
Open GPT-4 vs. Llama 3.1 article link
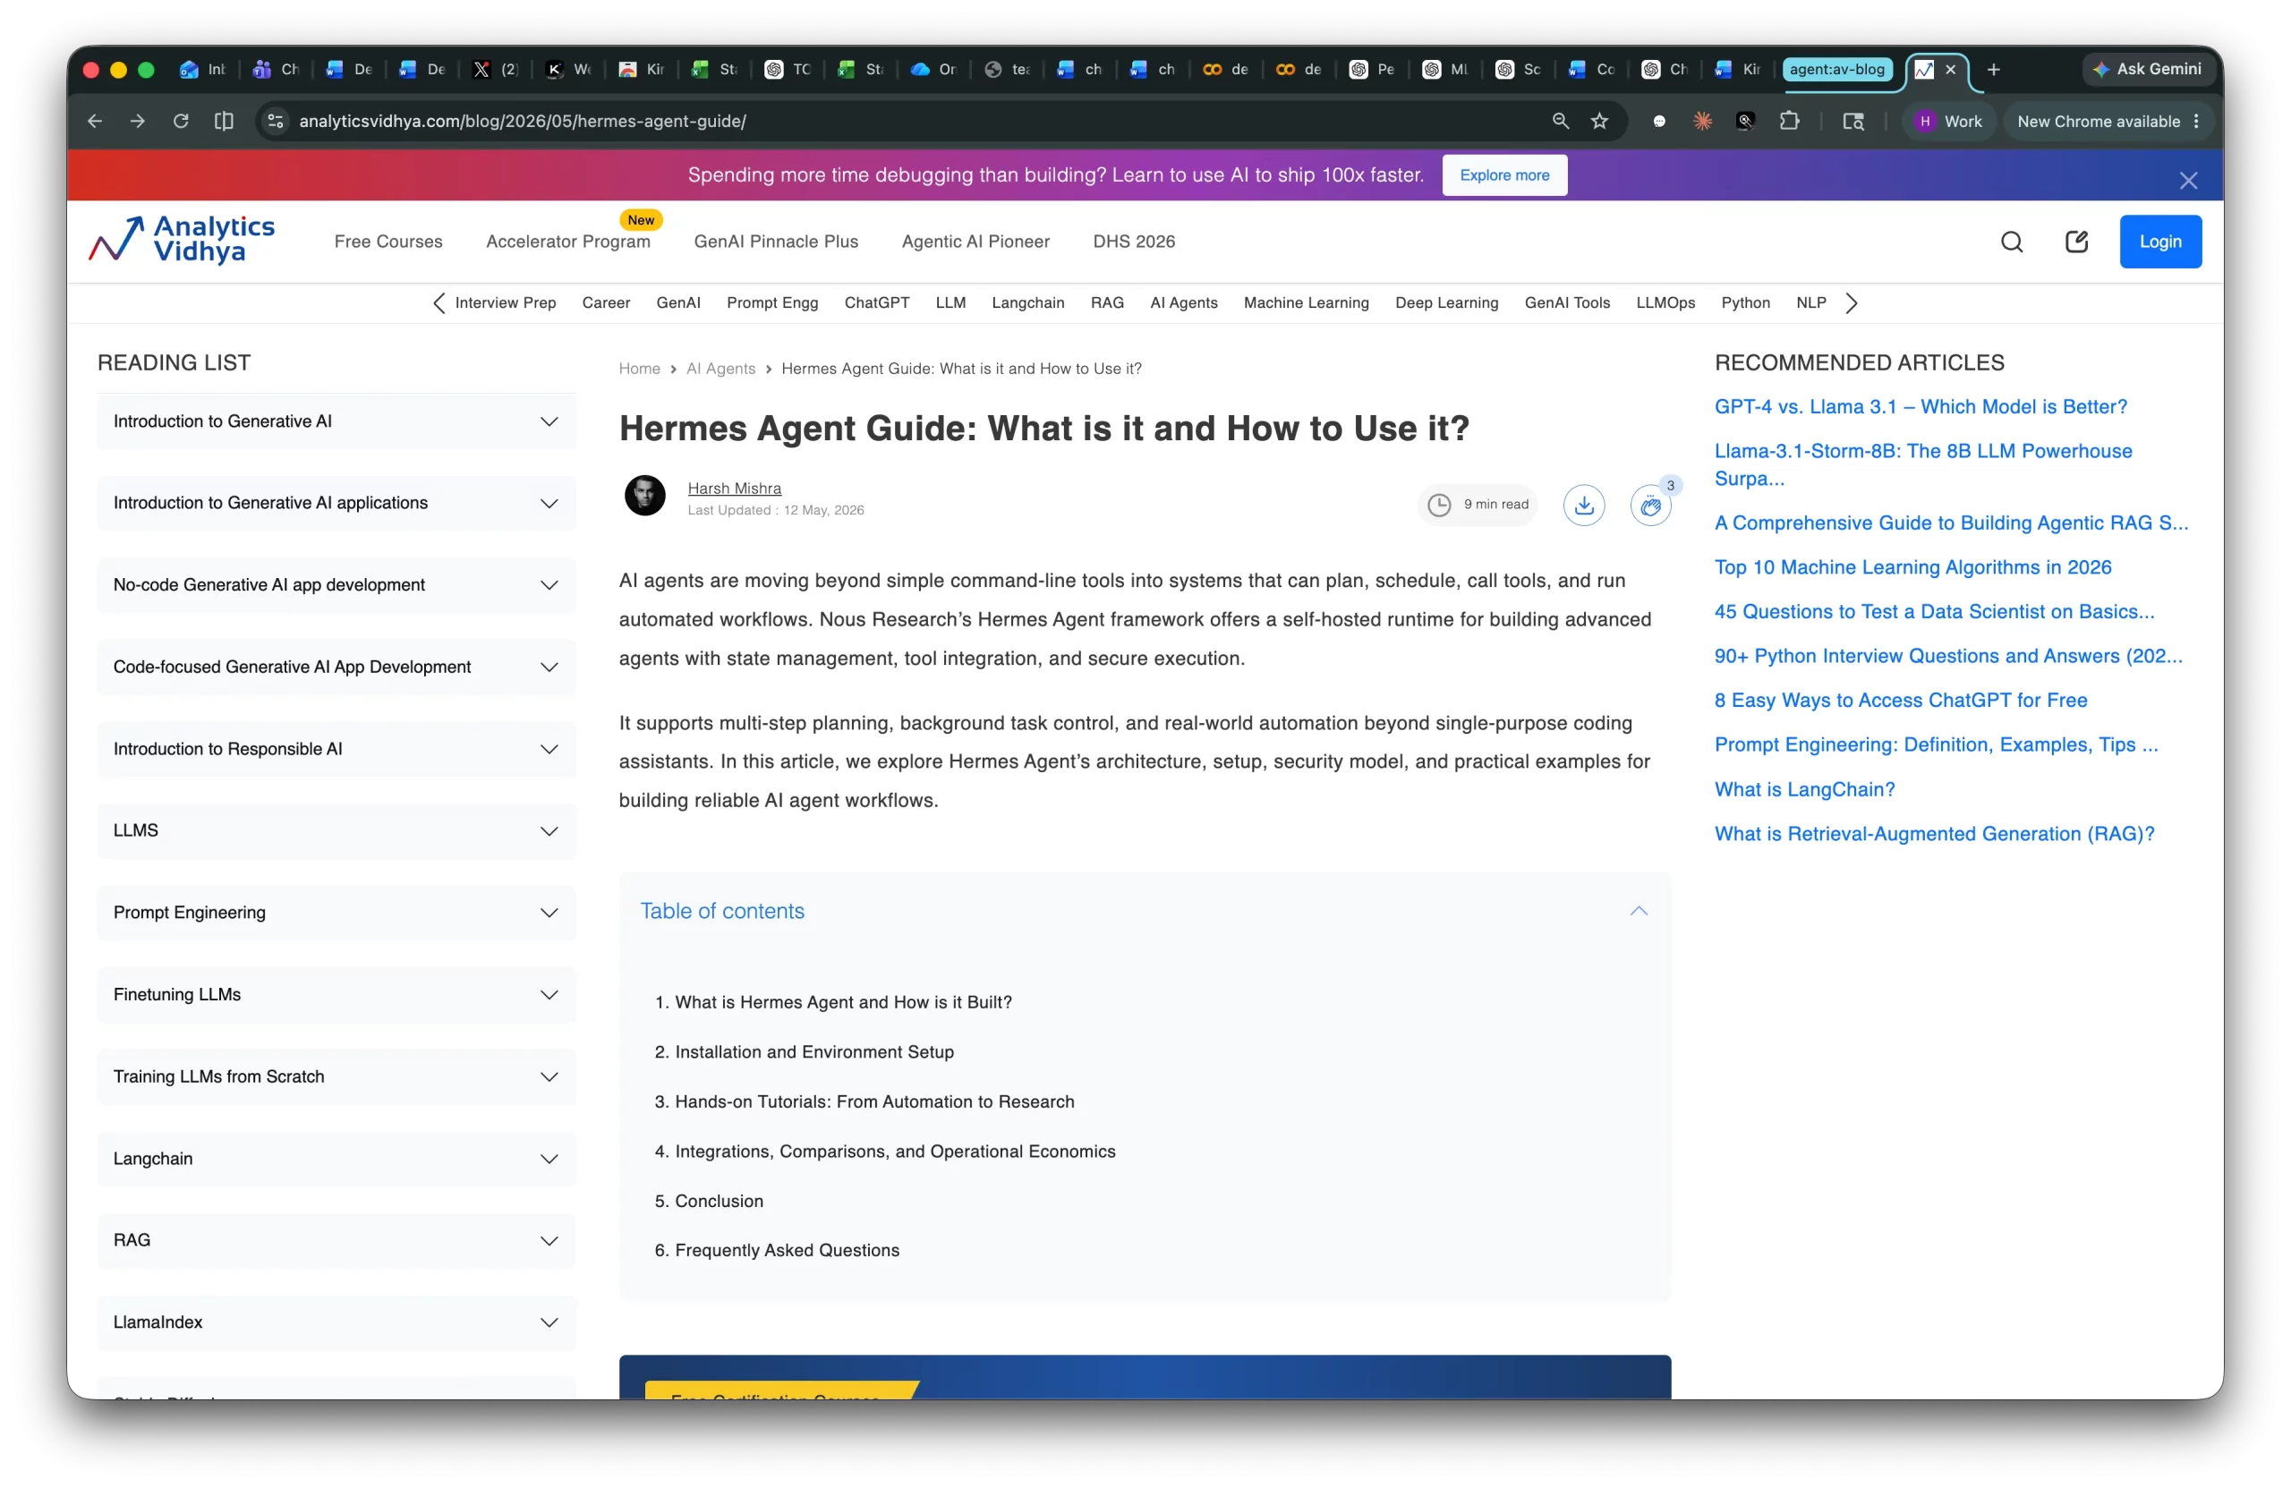pos(1921,406)
